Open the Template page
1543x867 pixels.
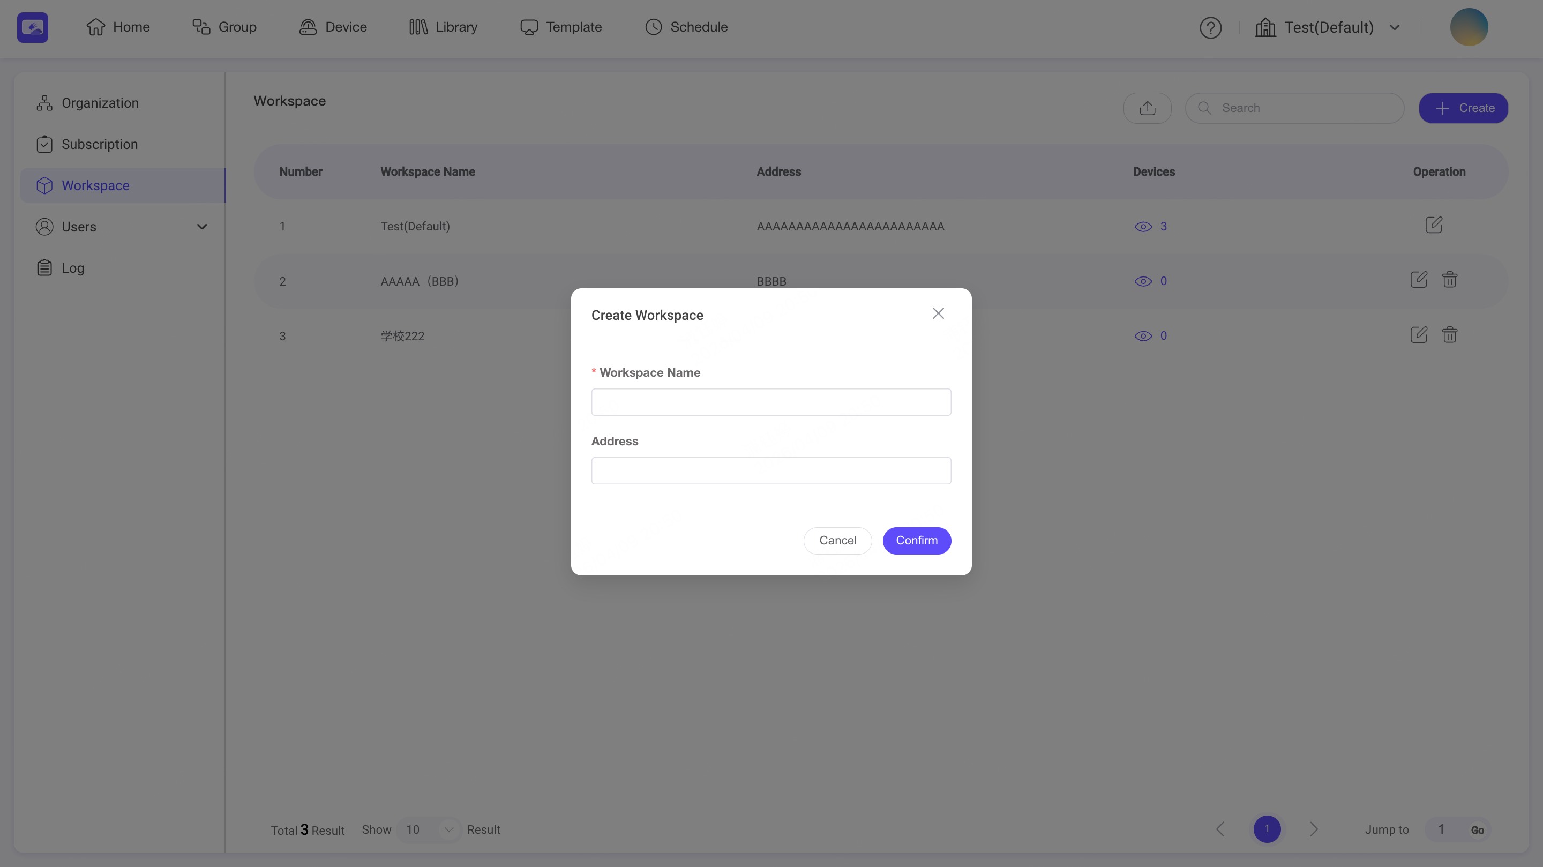pos(560,27)
